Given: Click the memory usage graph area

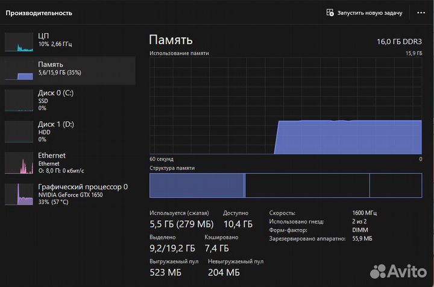Looking at the screenshot, I should click(x=286, y=106).
